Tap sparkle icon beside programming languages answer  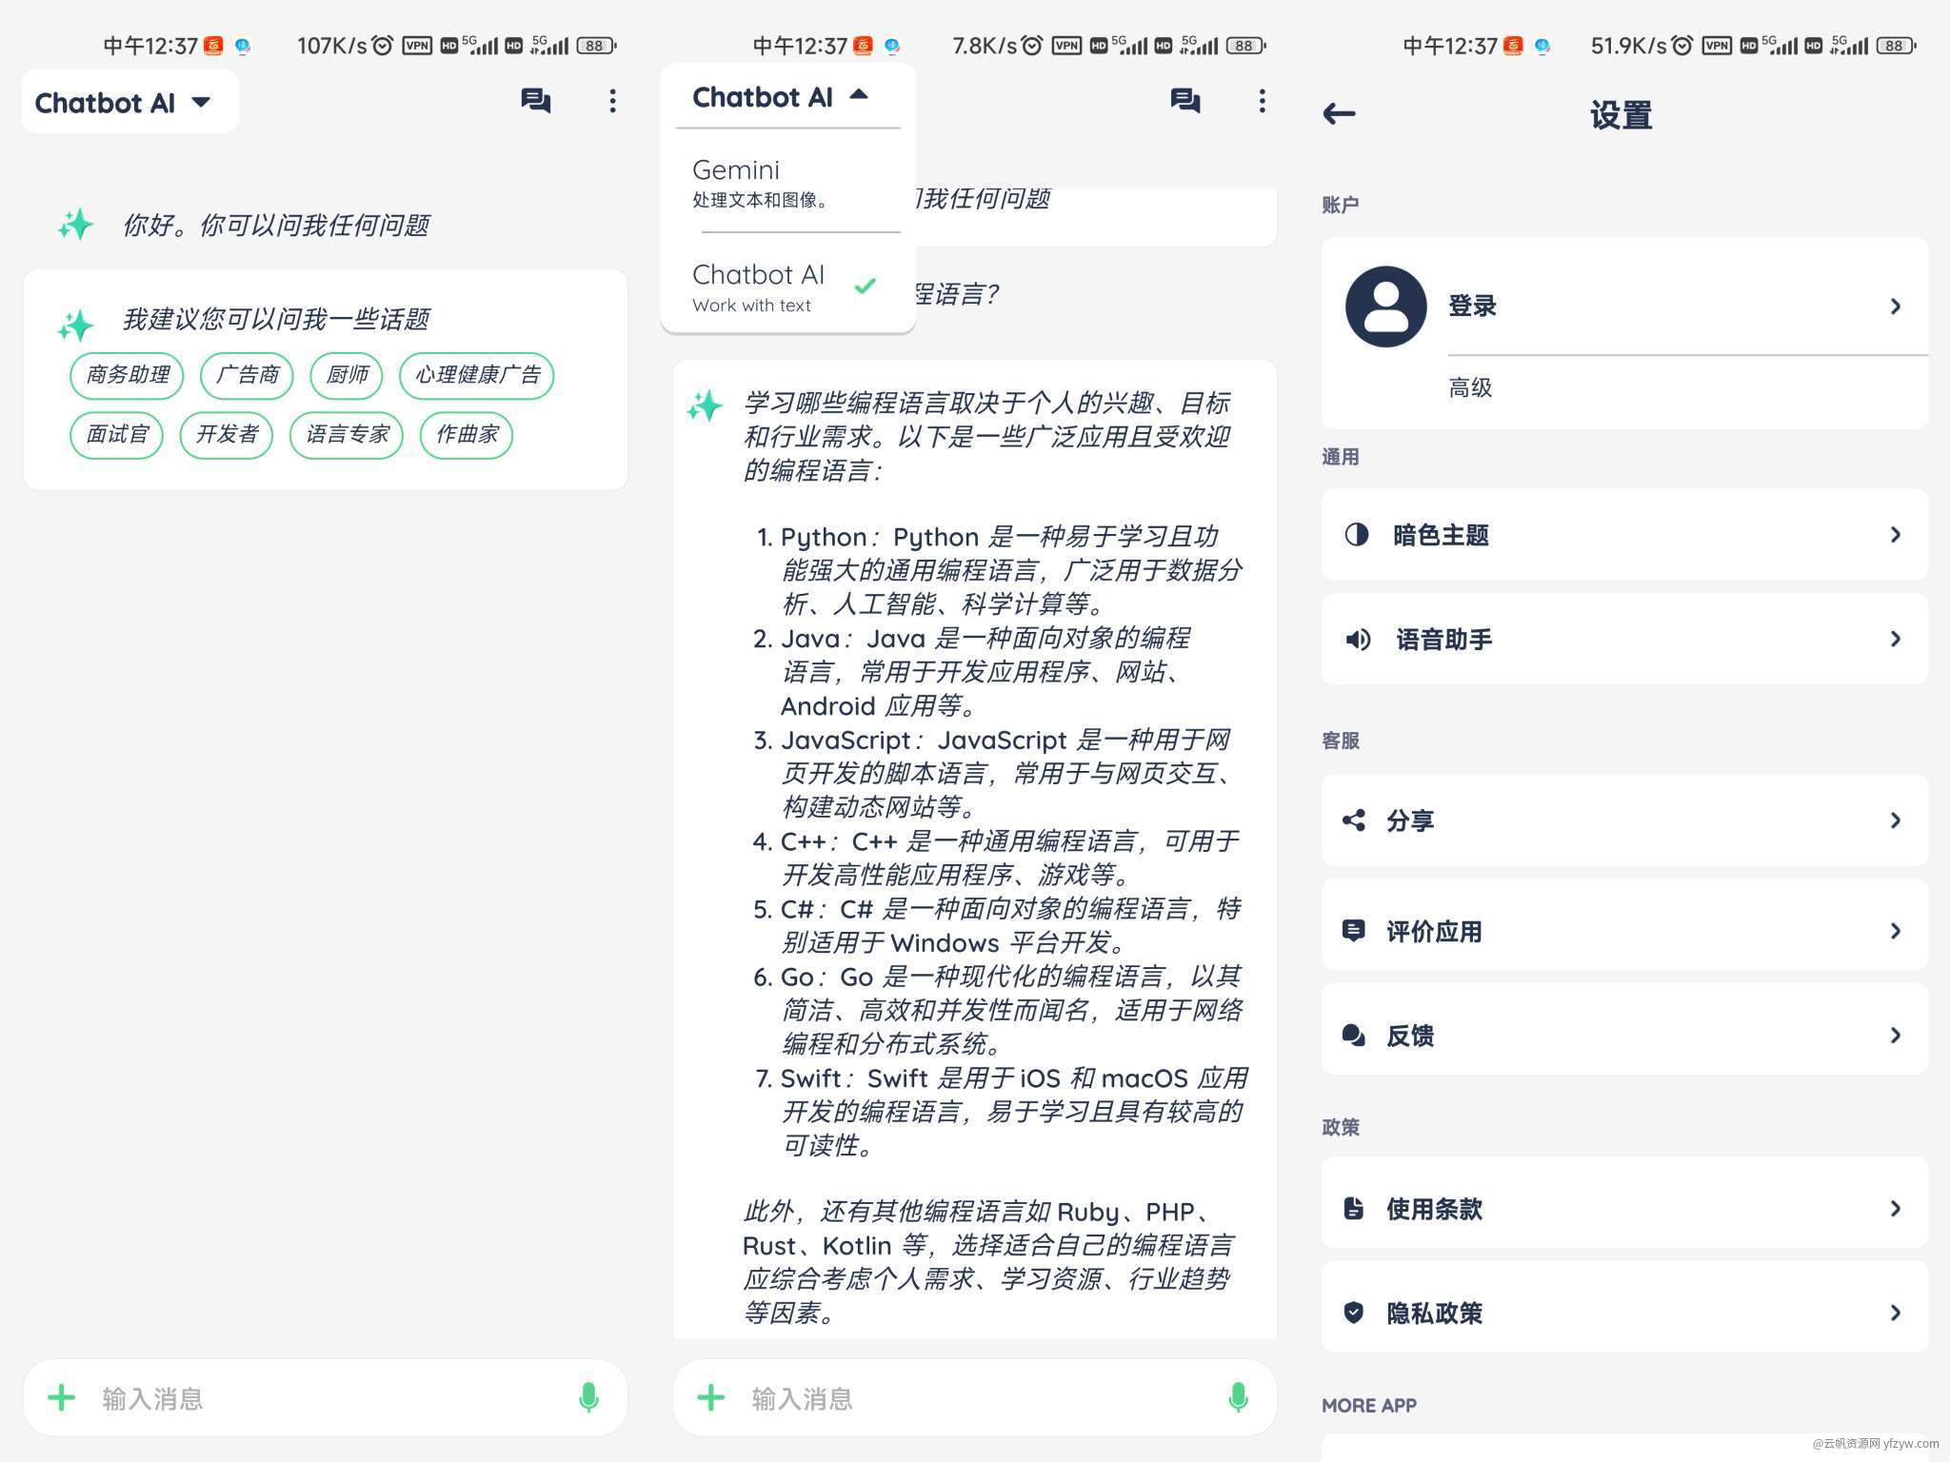pyautogui.click(x=705, y=406)
